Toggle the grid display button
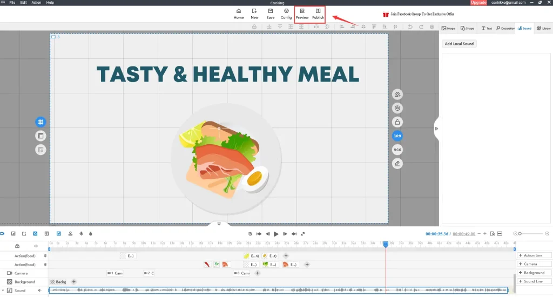The height and width of the screenshot is (297, 553). coord(41,122)
